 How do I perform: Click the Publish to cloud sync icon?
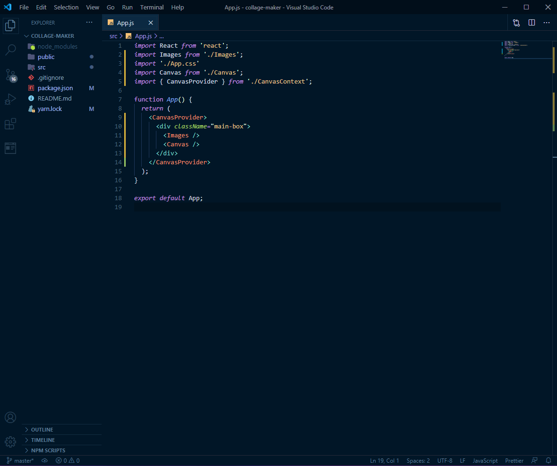44,461
